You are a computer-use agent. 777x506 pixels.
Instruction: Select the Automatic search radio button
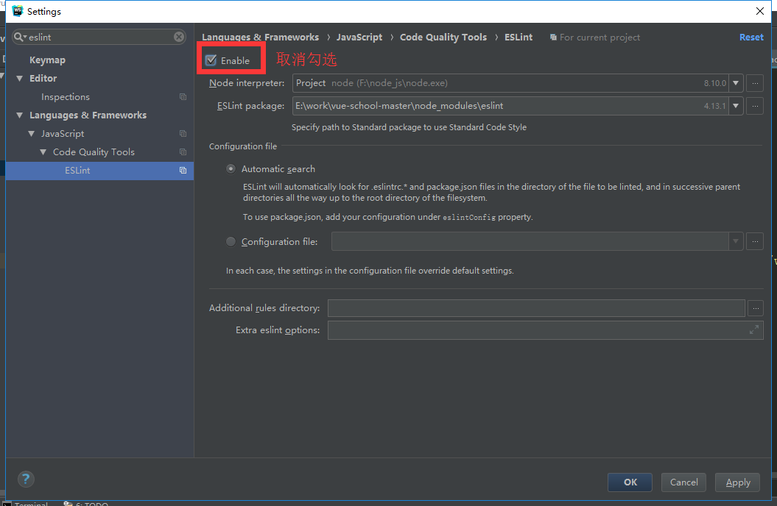pyautogui.click(x=231, y=168)
